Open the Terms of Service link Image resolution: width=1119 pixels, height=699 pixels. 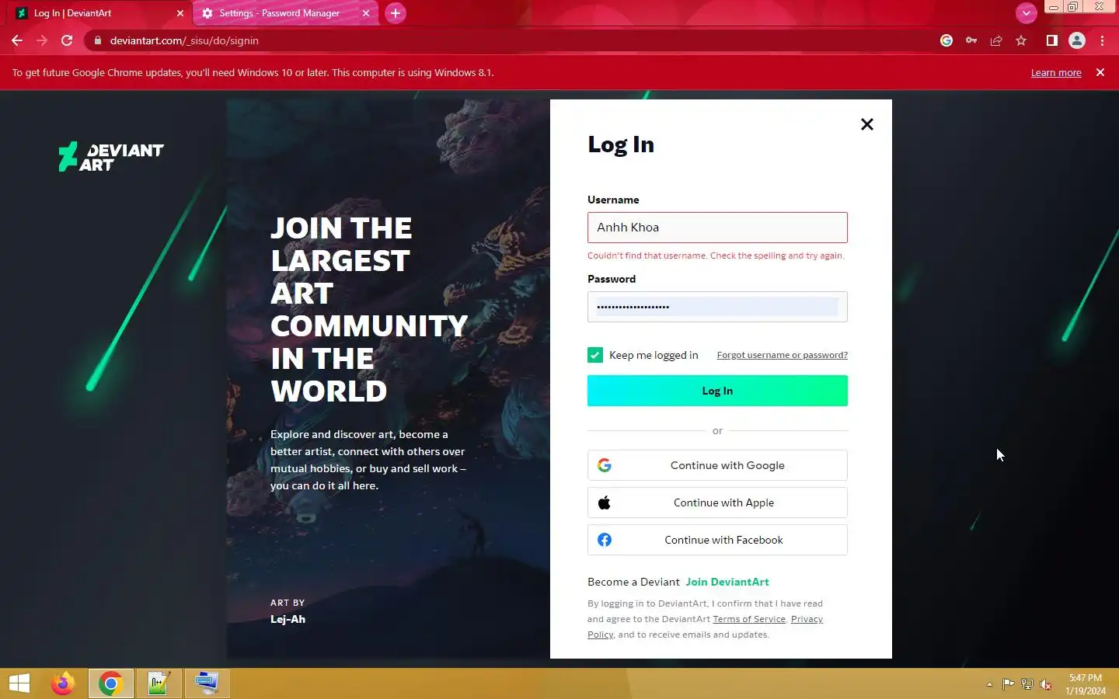[749, 619]
